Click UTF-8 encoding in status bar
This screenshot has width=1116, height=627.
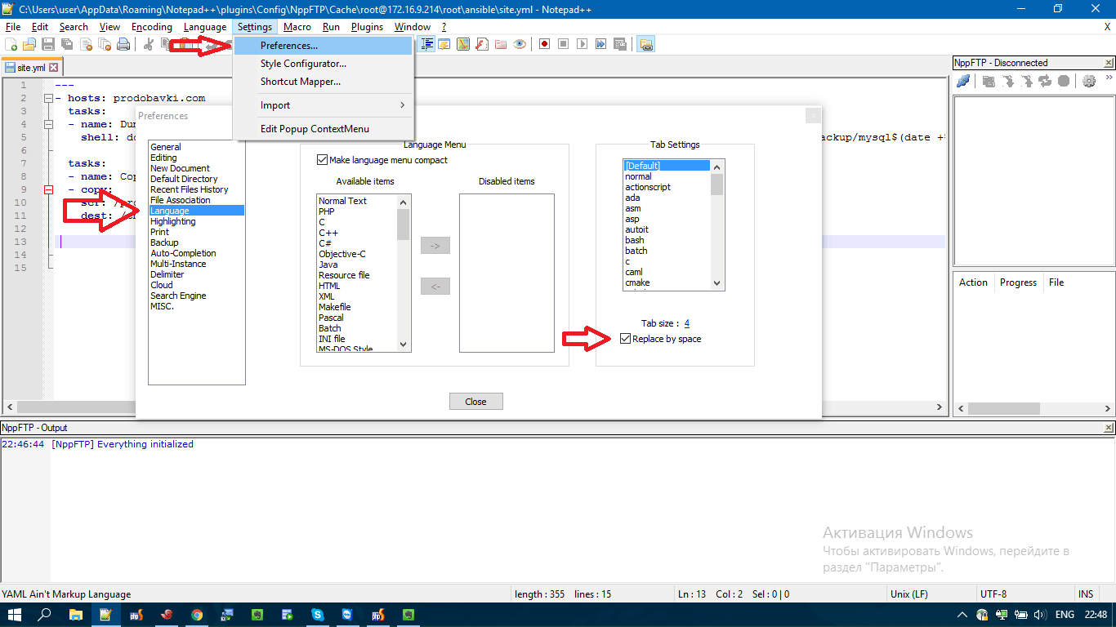coord(993,594)
